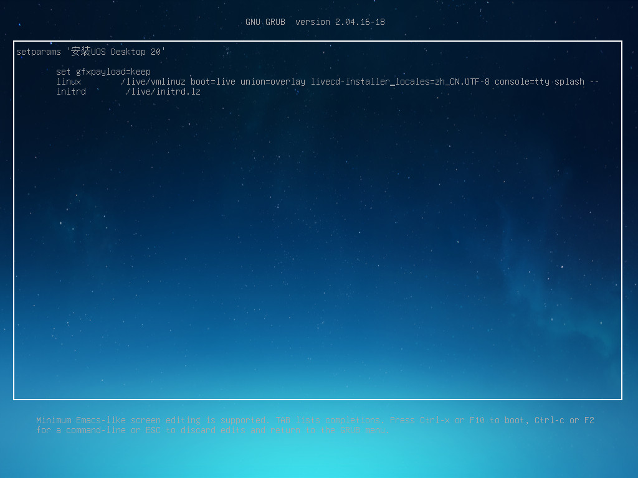Click the splash kernel parameter
This screenshot has width=638, height=478.
click(x=569, y=82)
